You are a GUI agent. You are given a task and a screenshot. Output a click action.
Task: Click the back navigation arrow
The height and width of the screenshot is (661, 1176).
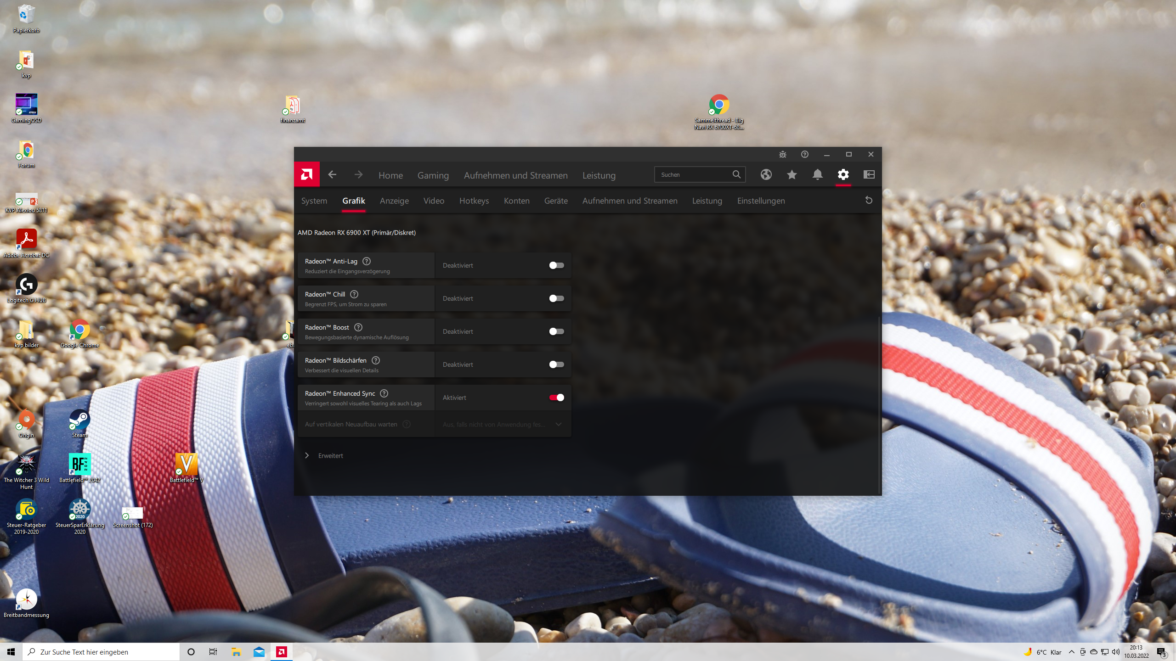point(332,175)
